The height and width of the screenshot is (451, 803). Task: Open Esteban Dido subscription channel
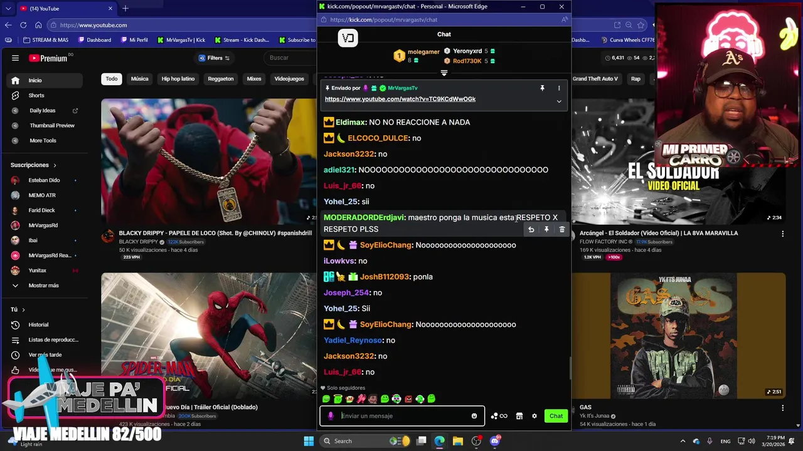(44, 180)
